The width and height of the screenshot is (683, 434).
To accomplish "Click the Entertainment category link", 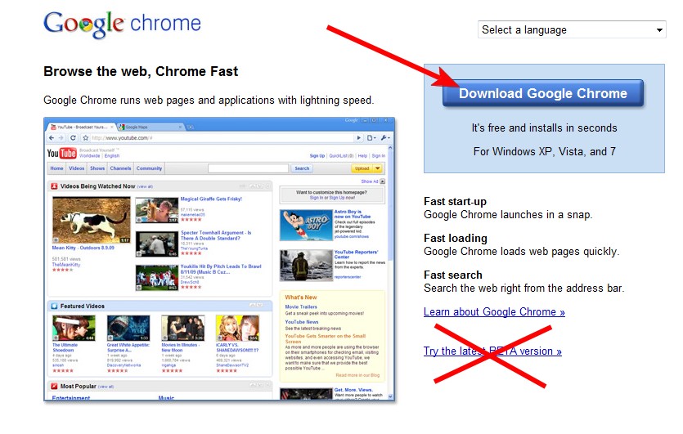I will [71, 398].
